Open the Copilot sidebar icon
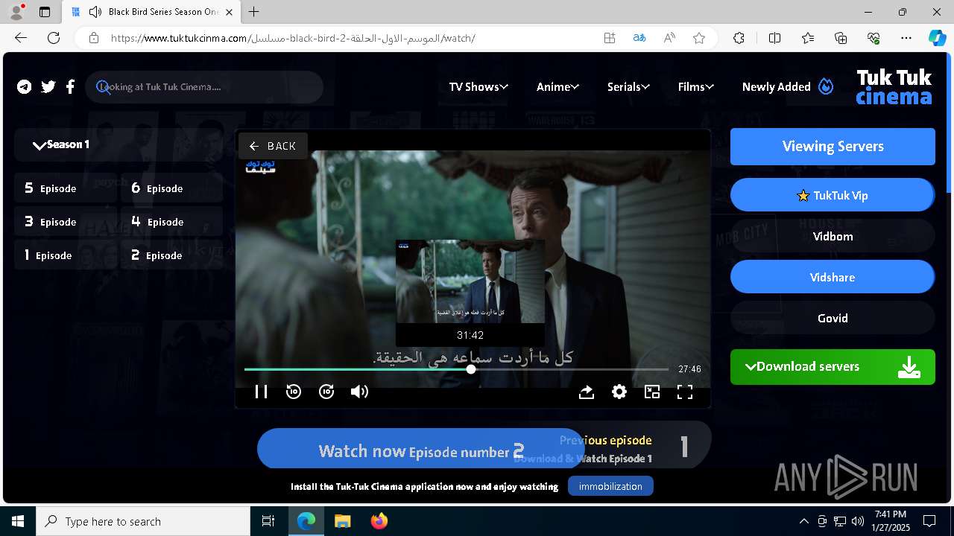 tap(937, 38)
